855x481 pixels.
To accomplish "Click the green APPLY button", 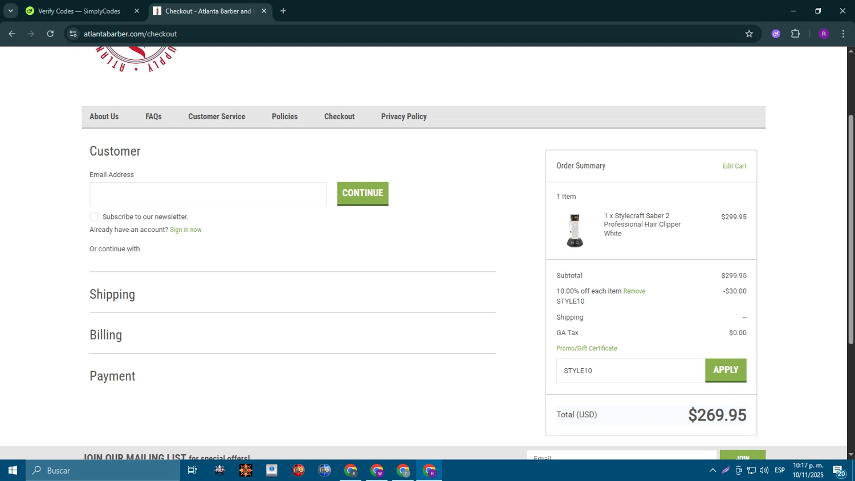I will (x=726, y=370).
